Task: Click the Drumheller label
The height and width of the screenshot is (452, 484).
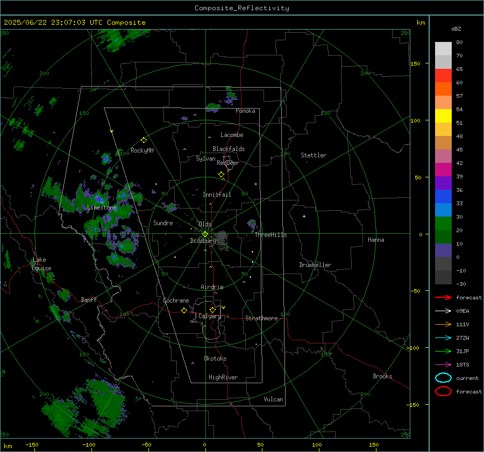Action: [x=315, y=265]
